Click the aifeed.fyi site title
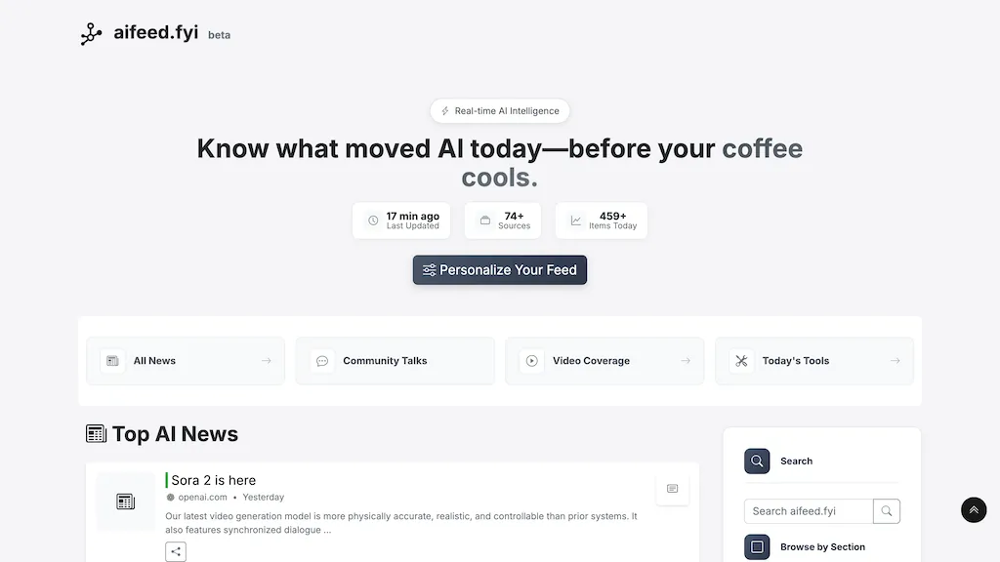 155,33
